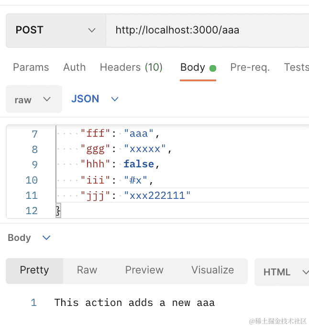This screenshot has height=327, width=309.
Task: Select the Headers (10) tab
Action: [131, 67]
